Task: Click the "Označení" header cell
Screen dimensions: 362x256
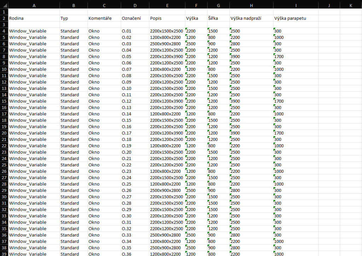Action: [x=135, y=18]
